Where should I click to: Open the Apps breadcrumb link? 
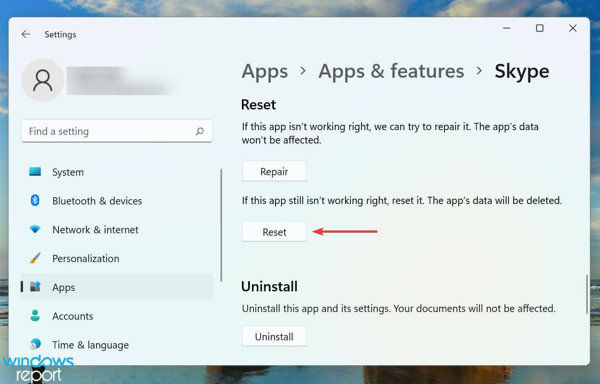point(264,71)
